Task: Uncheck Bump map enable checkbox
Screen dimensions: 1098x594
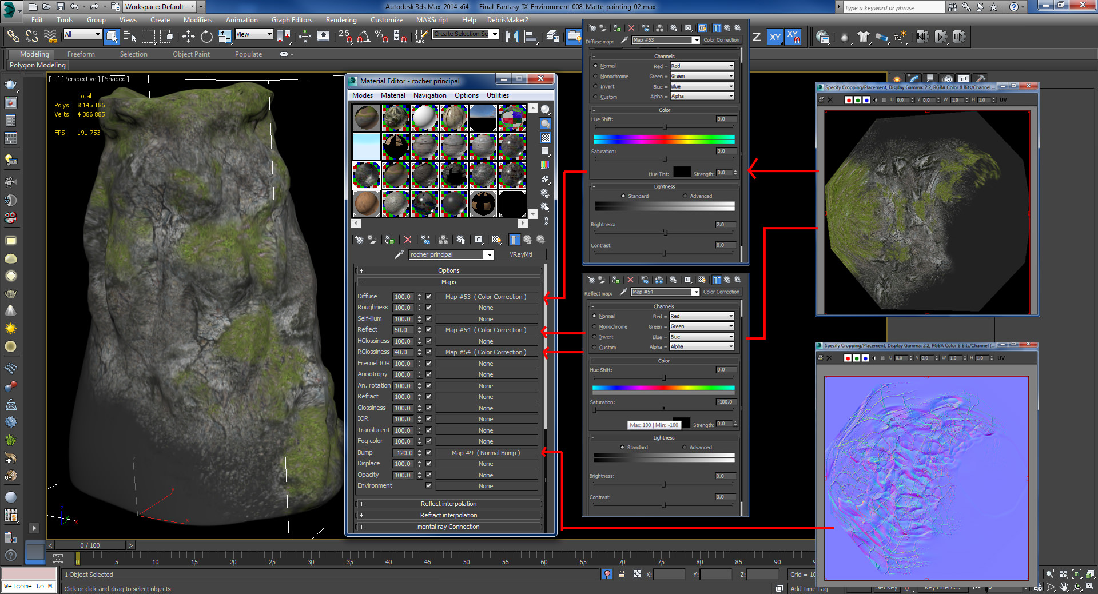Action: (x=428, y=453)
